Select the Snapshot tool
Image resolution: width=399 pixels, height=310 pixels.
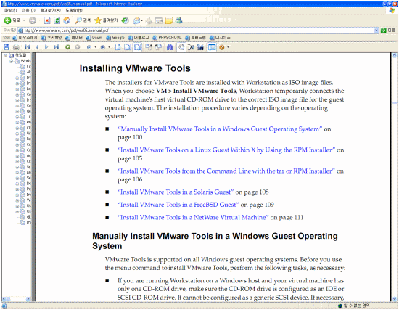coord(200,47)
